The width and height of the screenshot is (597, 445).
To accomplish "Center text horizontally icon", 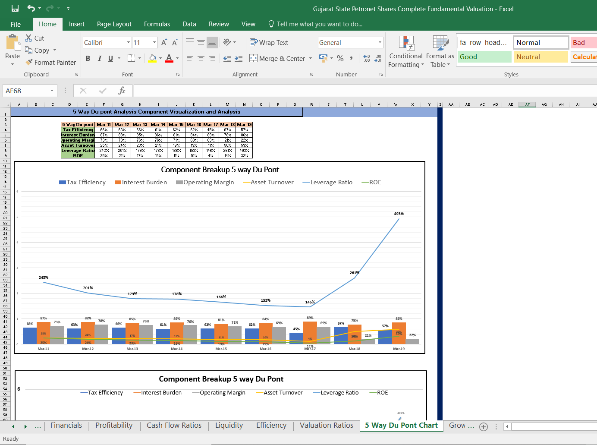I will (x=201, y=58).
